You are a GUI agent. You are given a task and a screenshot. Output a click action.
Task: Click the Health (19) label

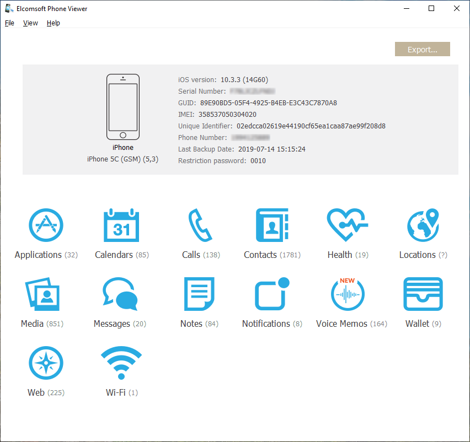point(348,255)
